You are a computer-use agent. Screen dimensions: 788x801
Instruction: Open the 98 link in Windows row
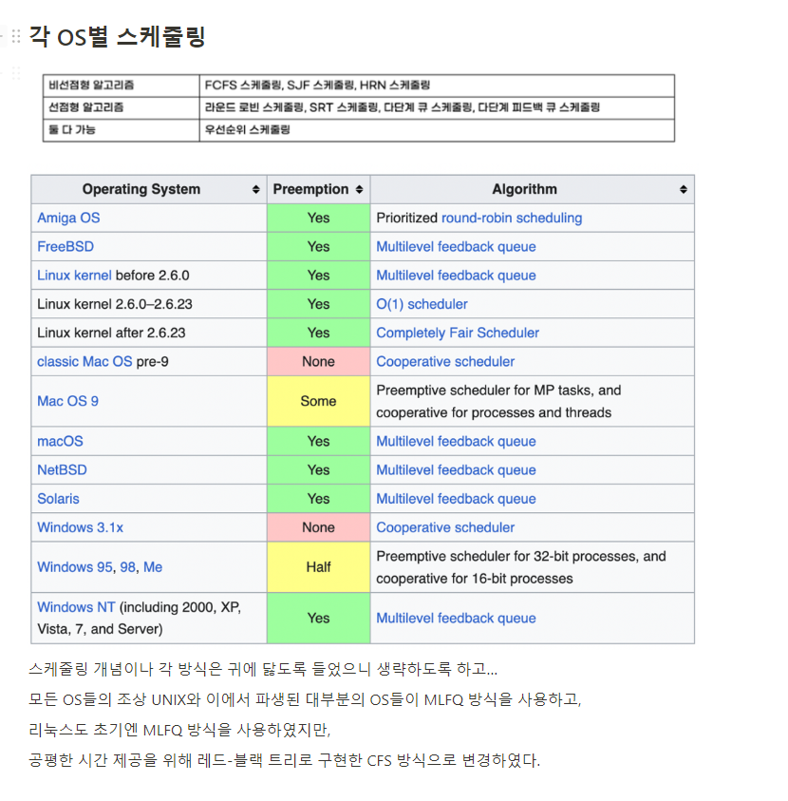tap(128, 567)
